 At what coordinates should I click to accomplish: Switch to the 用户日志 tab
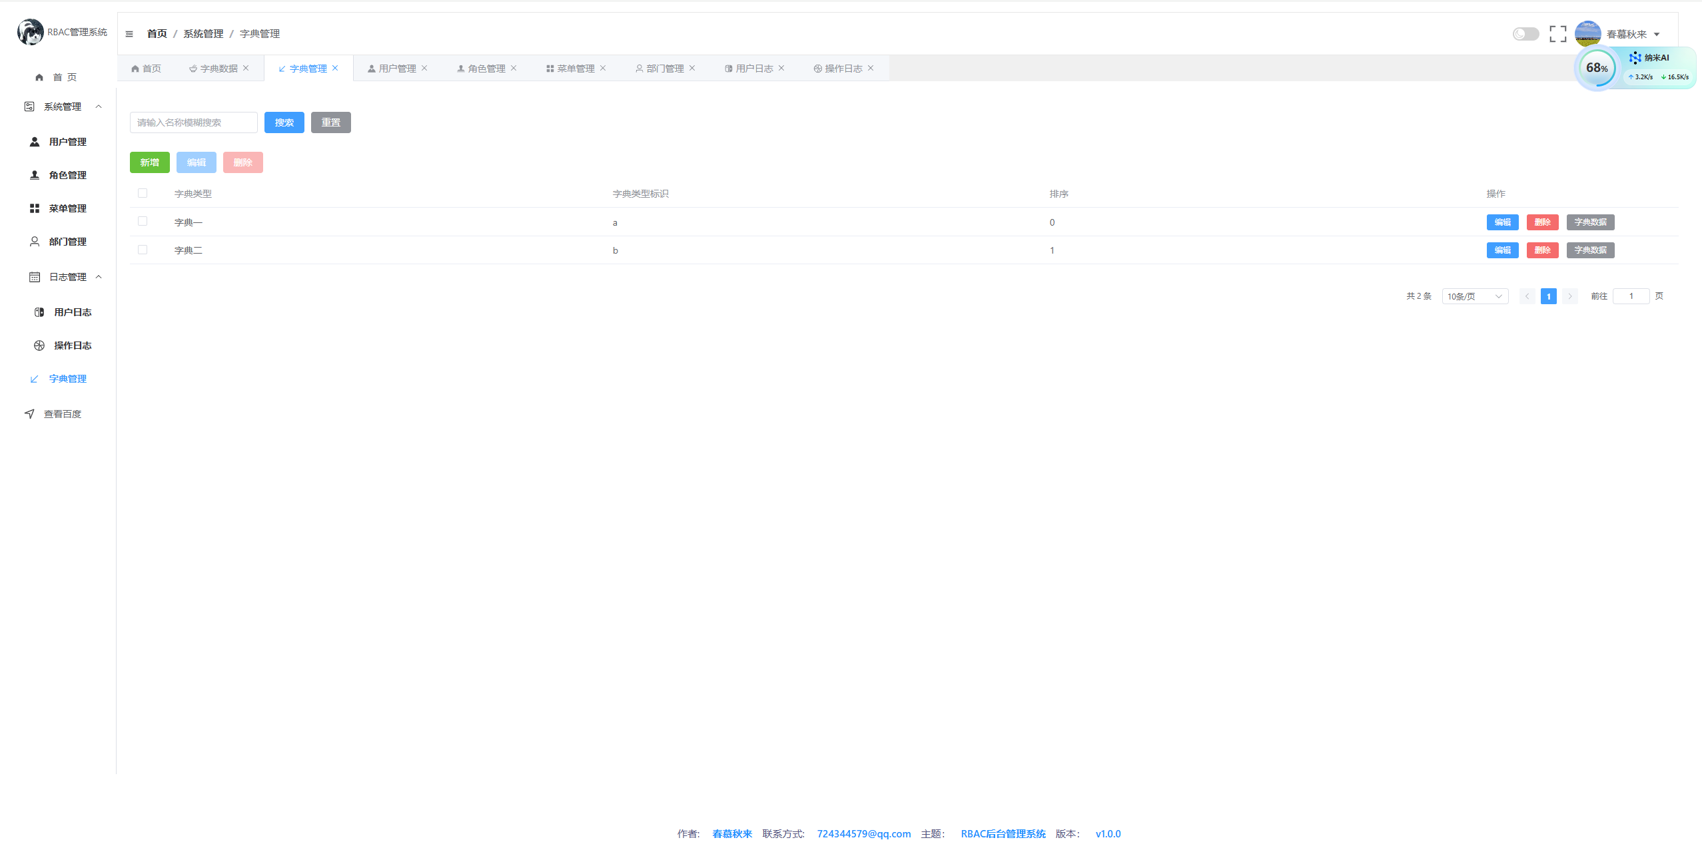pos(753,69)
